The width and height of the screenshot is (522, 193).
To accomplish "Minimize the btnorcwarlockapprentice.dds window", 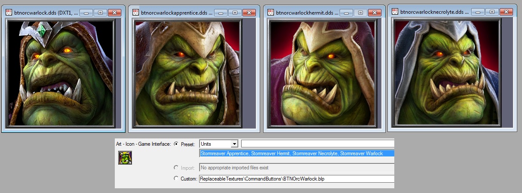I will pos(221,13).
